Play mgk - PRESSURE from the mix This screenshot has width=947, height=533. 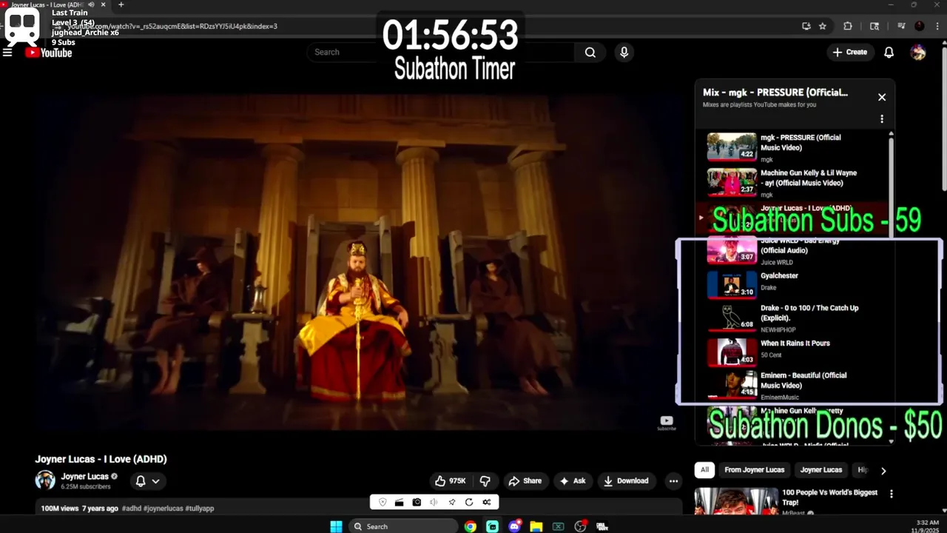pyautogui.click(x=793, y=147)
